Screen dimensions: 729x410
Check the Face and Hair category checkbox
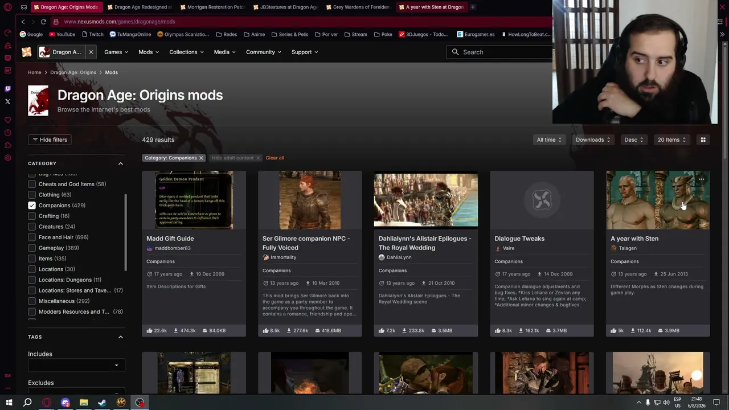(32, 237)
